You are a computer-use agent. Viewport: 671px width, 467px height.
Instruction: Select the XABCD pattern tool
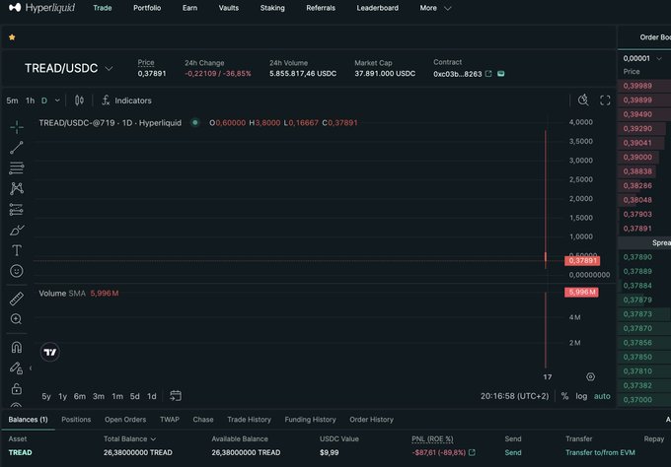(17, 188)
